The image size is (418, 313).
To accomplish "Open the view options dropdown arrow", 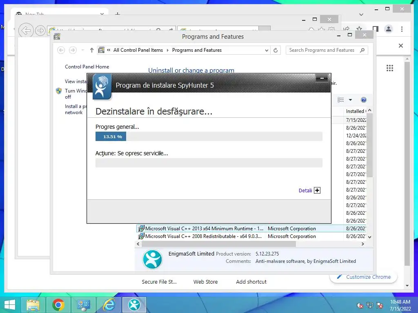I will [x=350, y=100].
